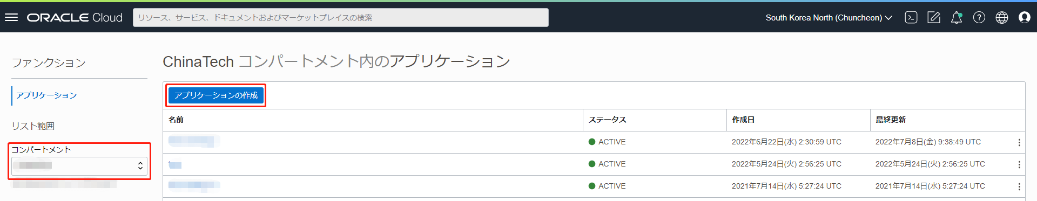1037x201 pixels.
Task: Expand the South Korea North region selector
Action: point(829,17)
